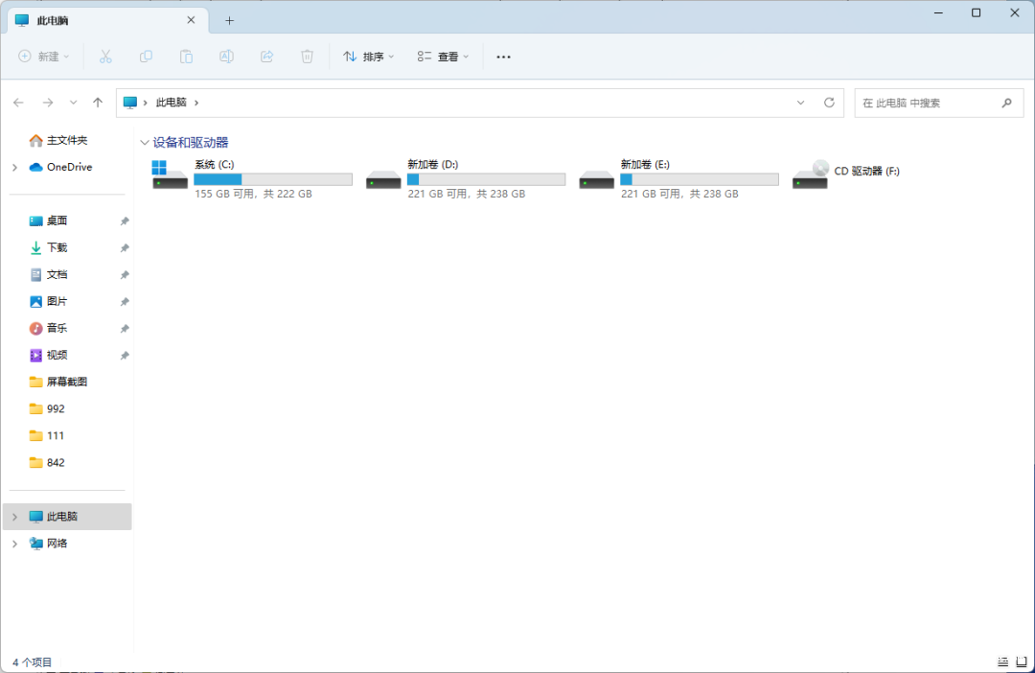
Task: Click the Refresh icon beside address bar
Action: click(829, 103)
